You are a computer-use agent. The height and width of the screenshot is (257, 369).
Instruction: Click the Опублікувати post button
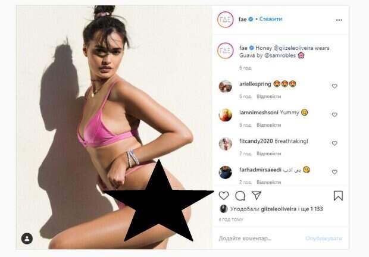click(x=324, y=239)
